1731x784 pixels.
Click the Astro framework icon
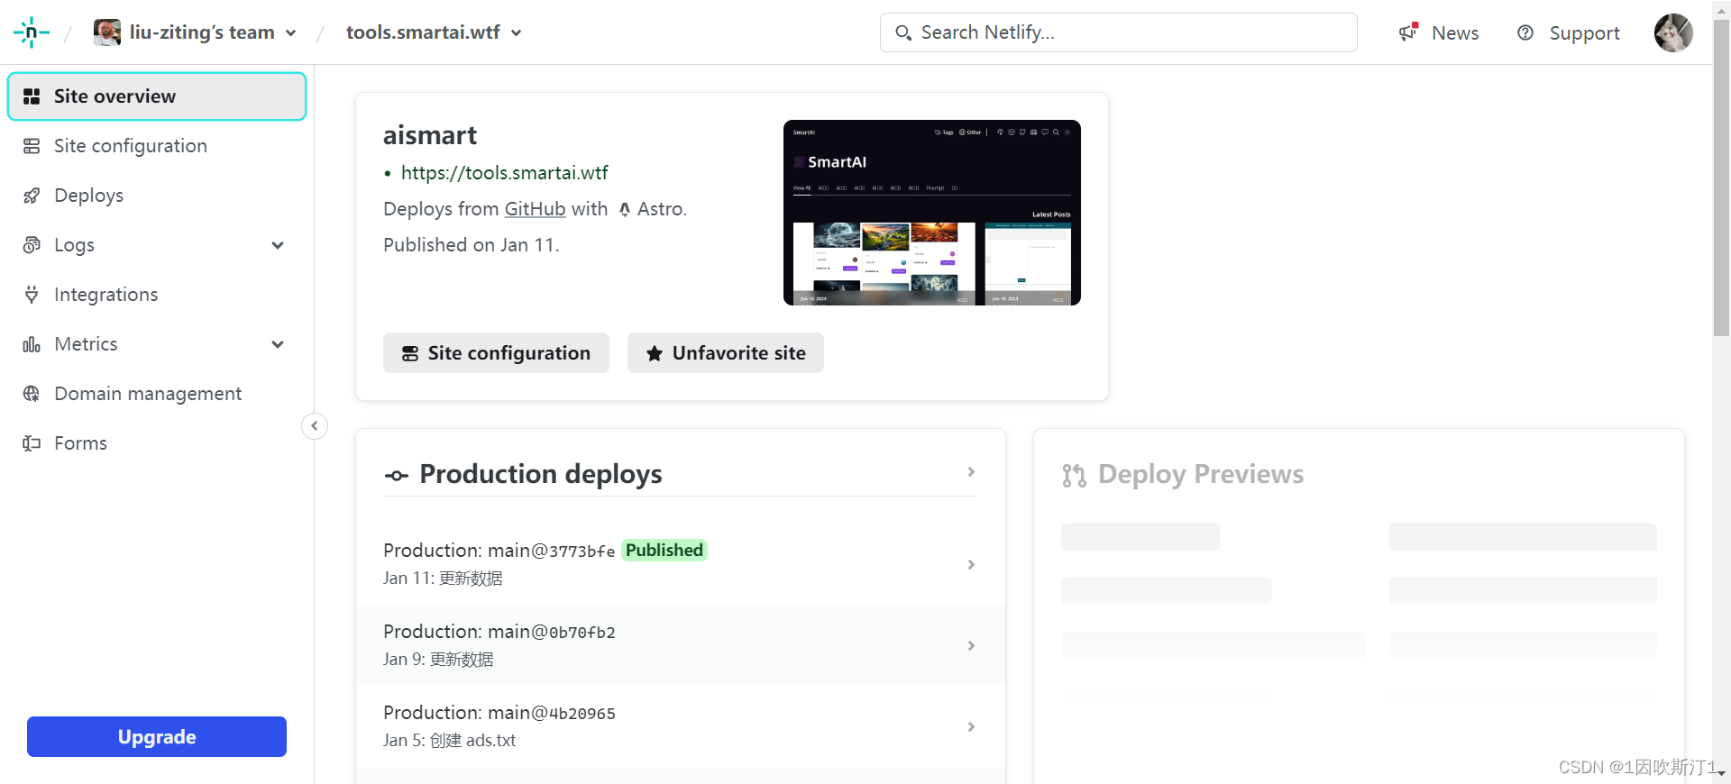(624, 210)
